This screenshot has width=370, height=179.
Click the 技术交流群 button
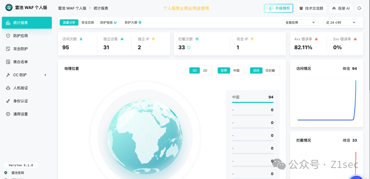pos(311,8)
